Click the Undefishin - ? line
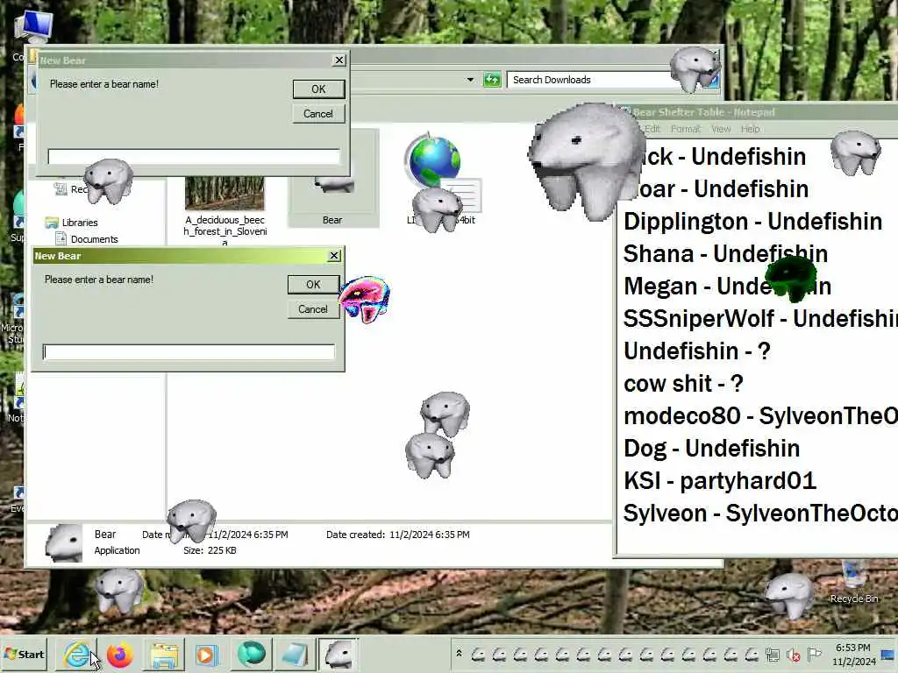Image resolution: width=898 pixels, height=673 pixels. point(696,351)
